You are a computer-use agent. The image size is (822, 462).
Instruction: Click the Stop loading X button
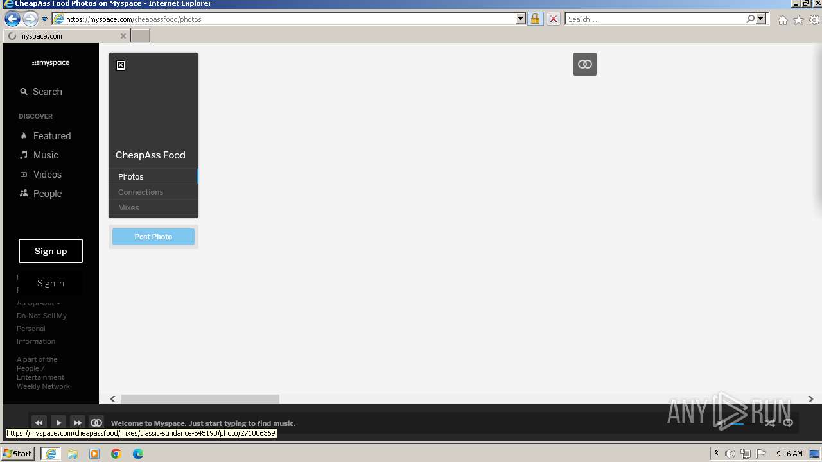554,19
